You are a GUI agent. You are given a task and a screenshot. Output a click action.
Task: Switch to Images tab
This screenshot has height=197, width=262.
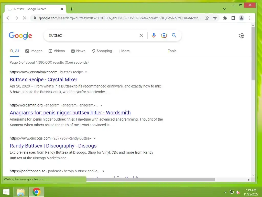(x=34, y=51)
